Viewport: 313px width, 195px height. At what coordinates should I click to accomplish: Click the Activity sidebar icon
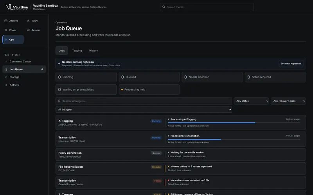click(x=6, y=85)
